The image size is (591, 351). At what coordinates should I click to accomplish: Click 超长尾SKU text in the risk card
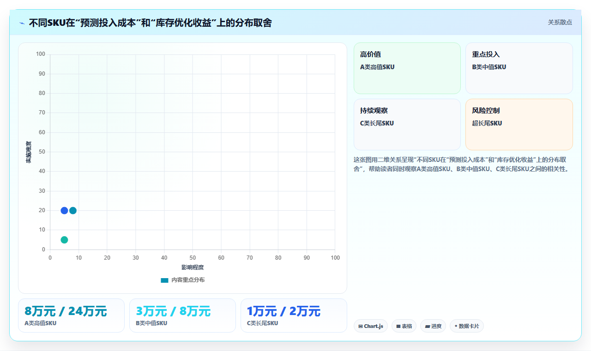click(x=487, y=123)
